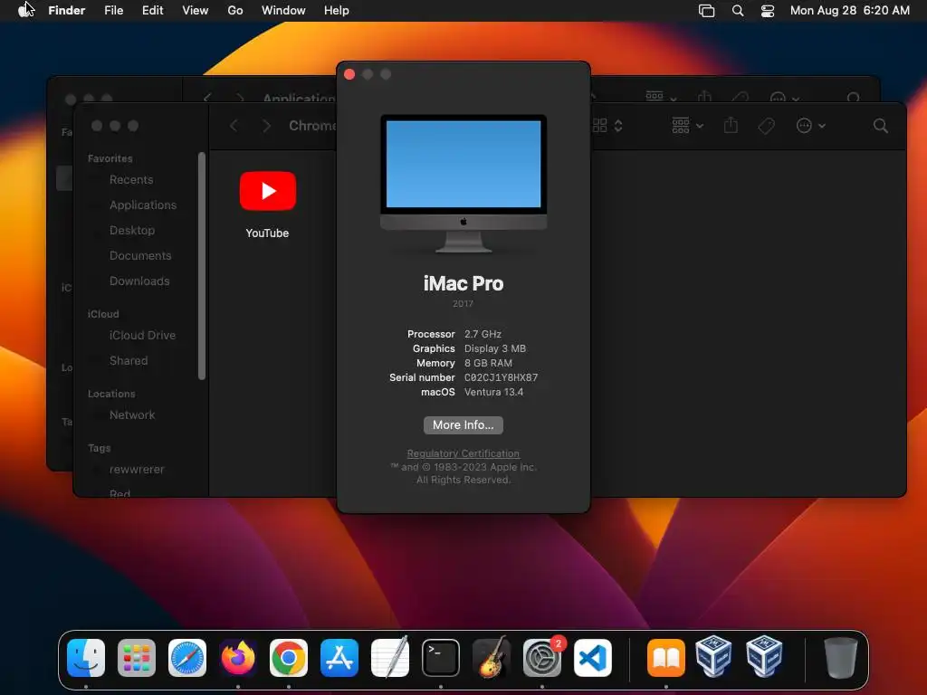This screenshot has width=927, height=695.
Task: Select Applications in Finder sidebar
Action: (x=142, y=205)
